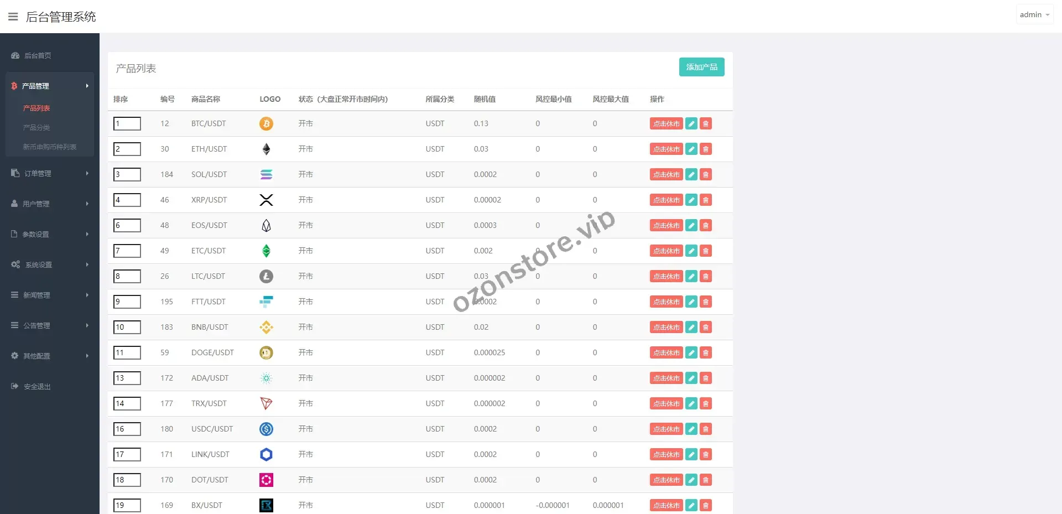This screenshot has width=1062, height=514.
Task: Click 安全退出 to log out
Action: [37, 387]
